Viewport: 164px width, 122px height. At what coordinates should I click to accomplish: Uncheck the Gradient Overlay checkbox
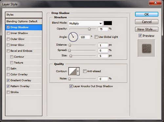pos(8,80)
